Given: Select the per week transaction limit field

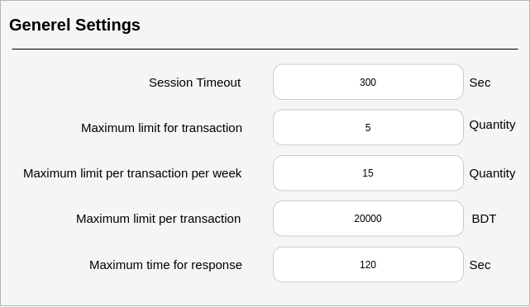Looking at the screenshot, I should pos(368,173).
